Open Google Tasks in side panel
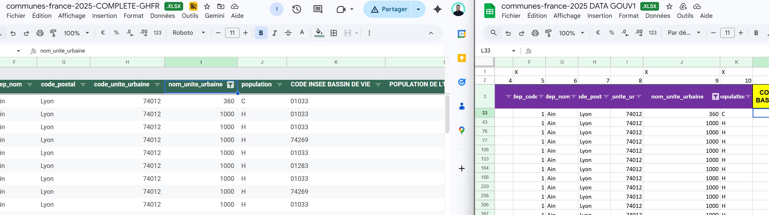This screenshot has height=215, width=769. pos(462,82)
